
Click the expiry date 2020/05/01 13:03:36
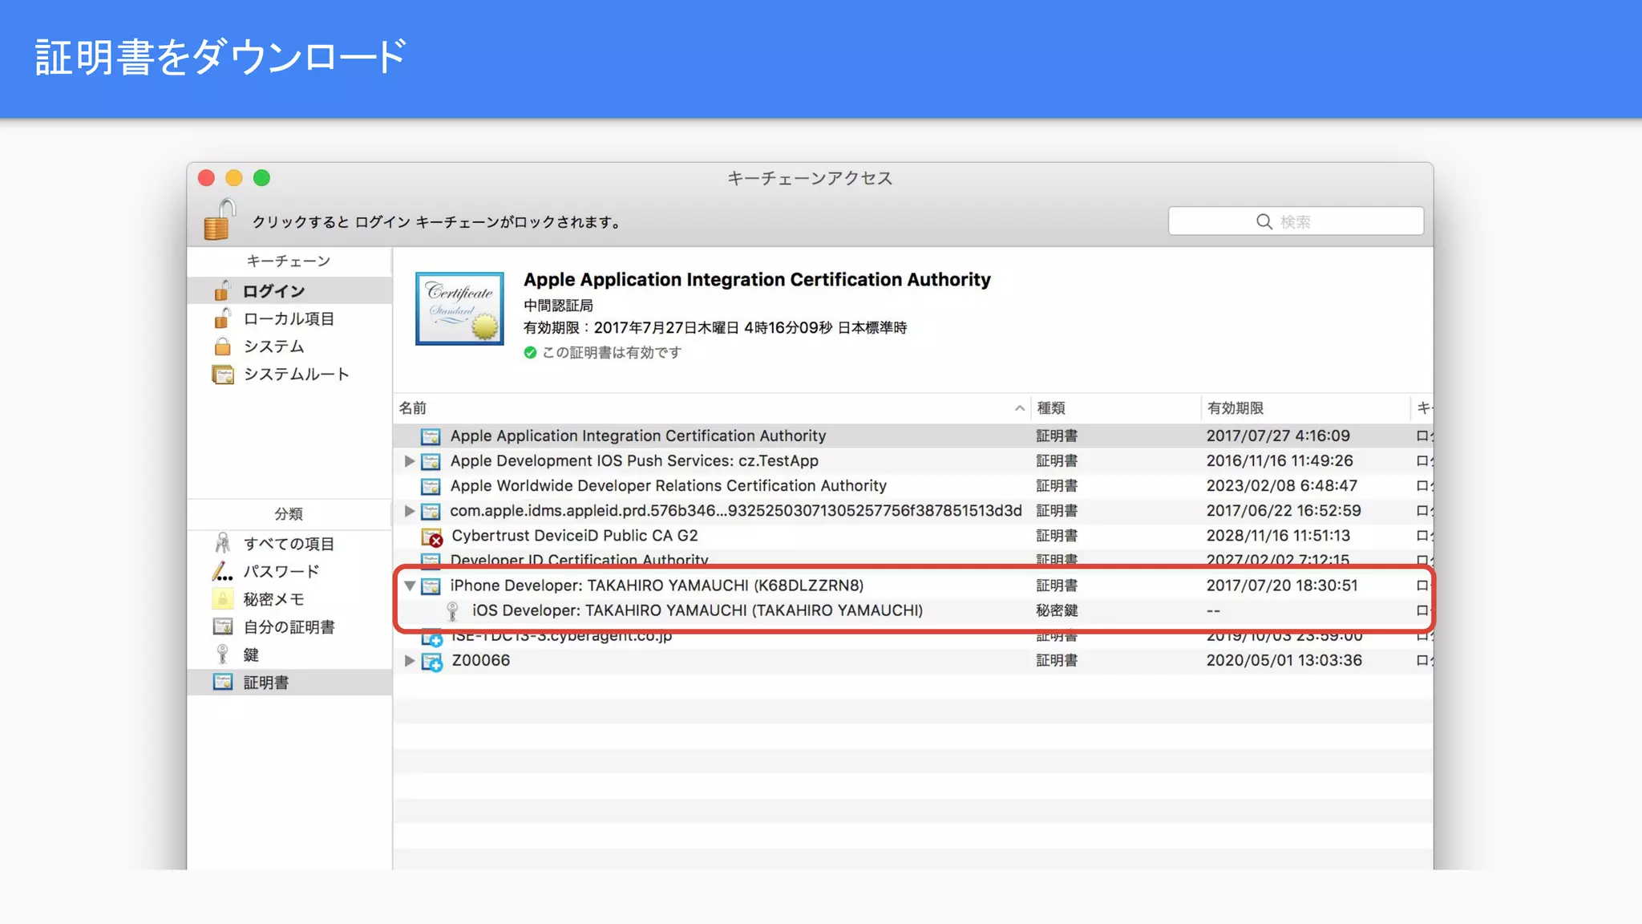click(1284, 661)
